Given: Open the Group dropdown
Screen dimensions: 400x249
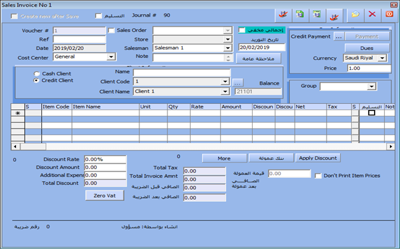Looking at the screenshot, I should click(371, 87).
